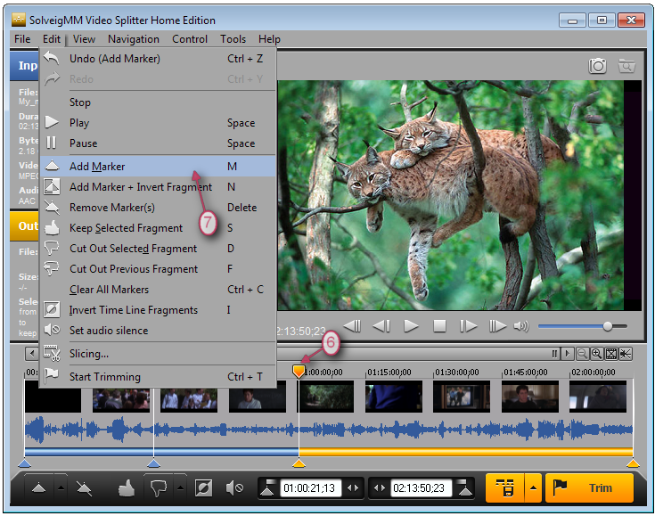Image resolution: width=655 pixels, height=516 pixels.
Task: Click the orange slider cursor on timeline
Action: [x=299, y=371]
